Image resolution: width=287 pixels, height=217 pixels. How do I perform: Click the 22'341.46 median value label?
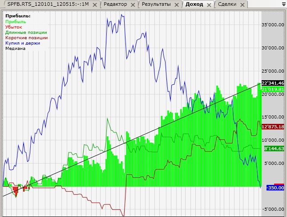tap(273, 83)
